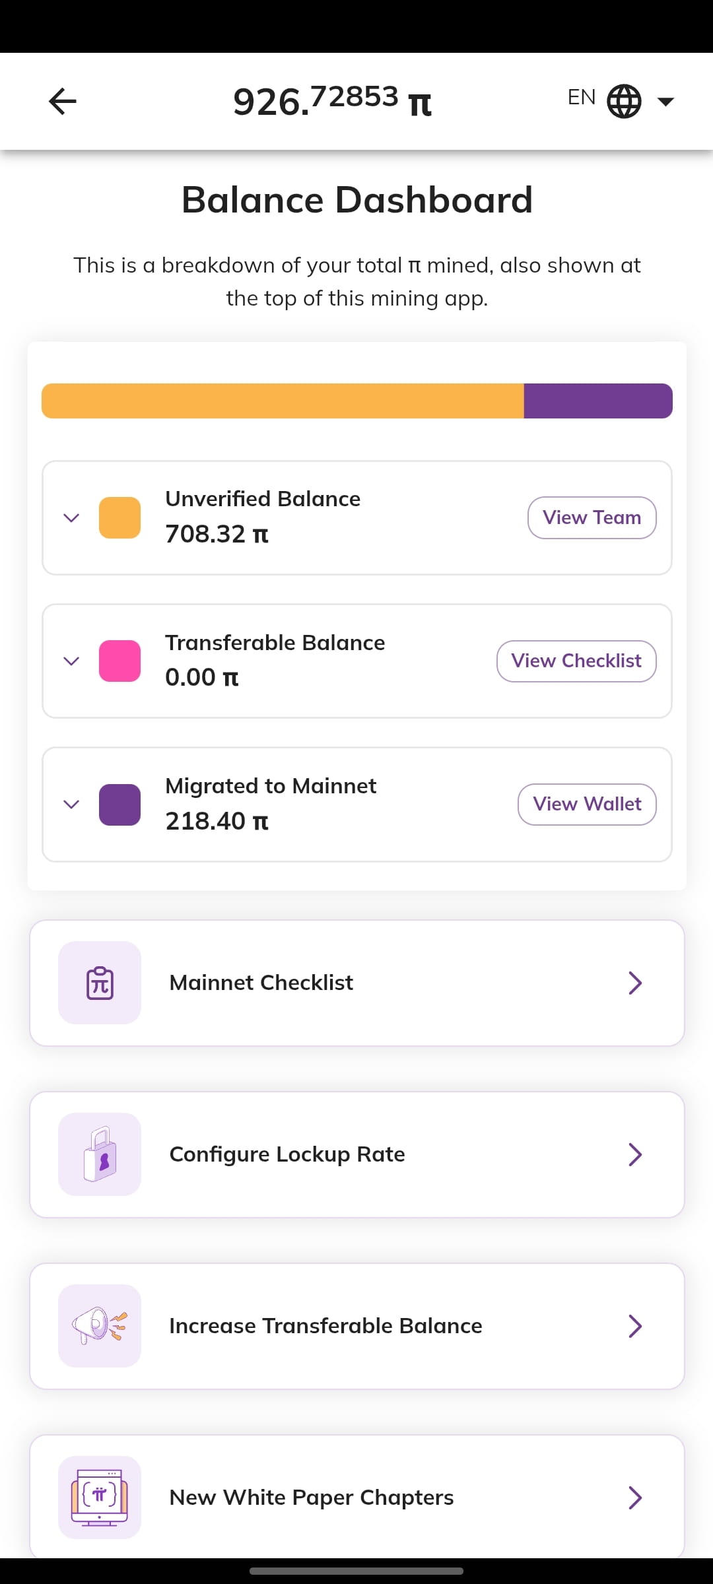Tap the back arrow icon

tap(63, 101)
